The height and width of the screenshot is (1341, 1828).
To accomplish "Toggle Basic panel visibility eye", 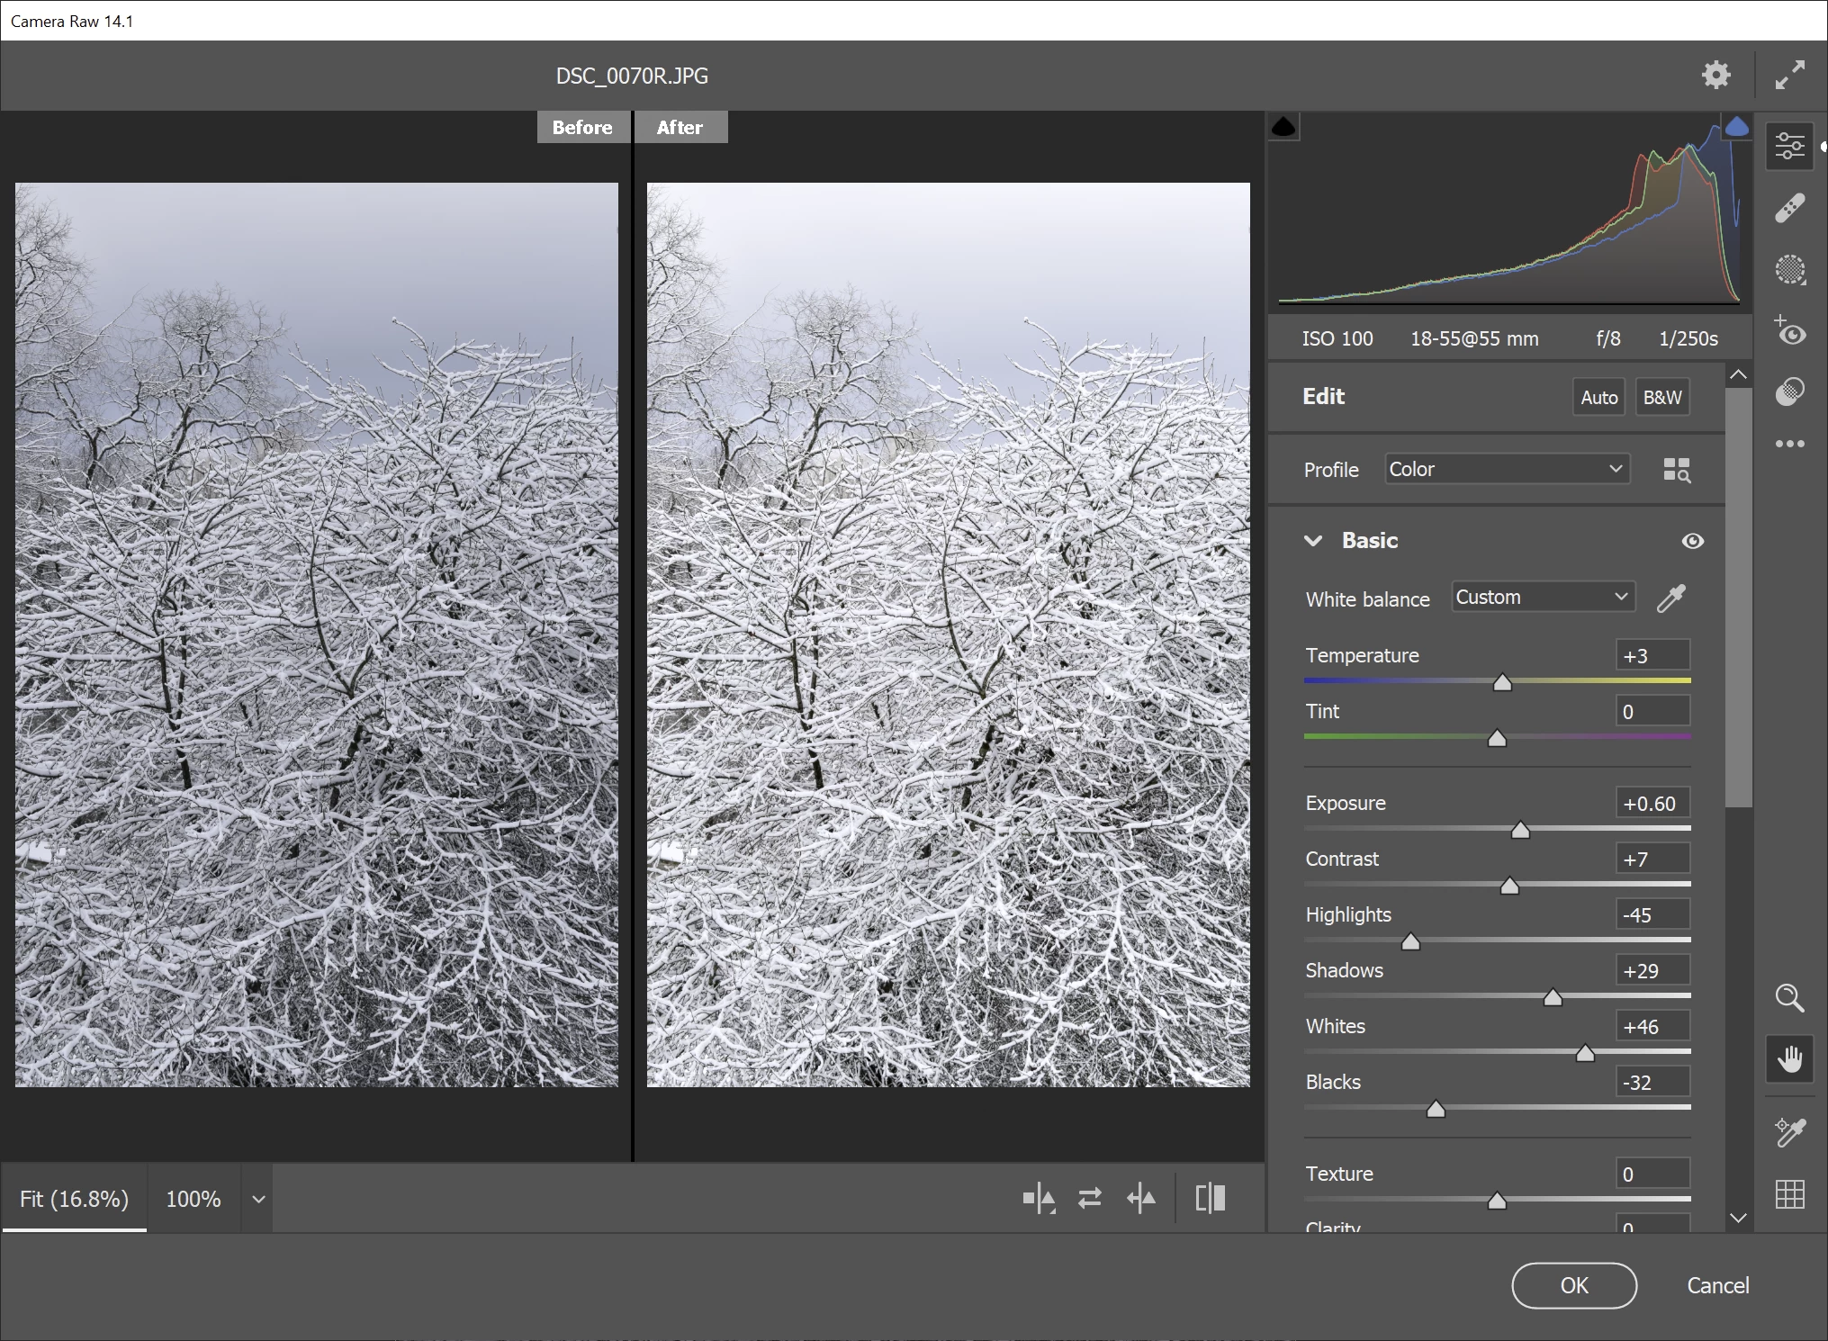I will pyautogui.click(x=1692, y=541).
